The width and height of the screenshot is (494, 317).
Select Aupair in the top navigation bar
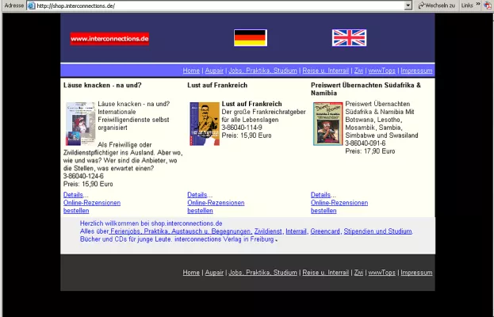(214, 71)
